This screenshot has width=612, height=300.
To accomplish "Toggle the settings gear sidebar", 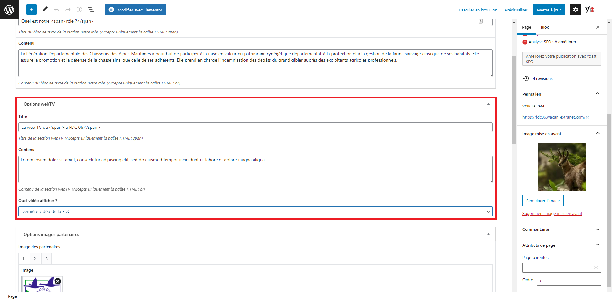I will [575, 10].
